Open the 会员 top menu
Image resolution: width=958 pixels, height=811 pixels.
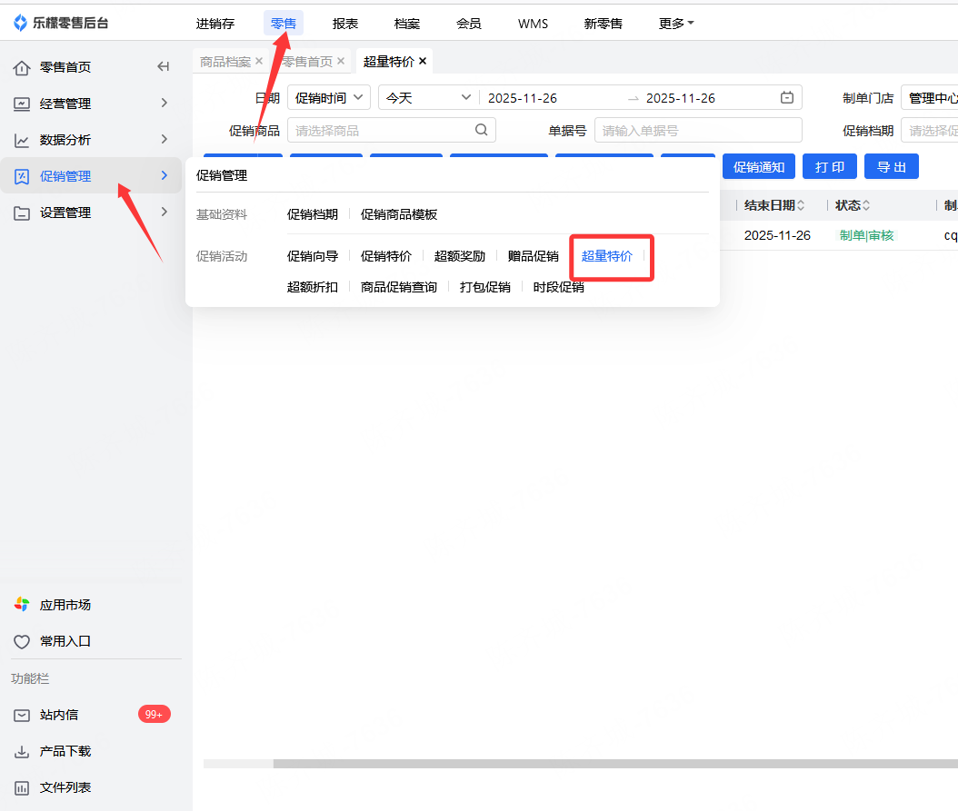tap(469, 24)
